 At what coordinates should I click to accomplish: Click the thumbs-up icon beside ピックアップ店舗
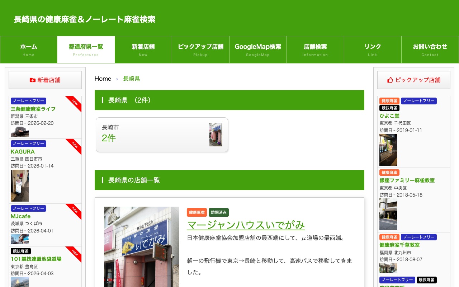point(390,80)
